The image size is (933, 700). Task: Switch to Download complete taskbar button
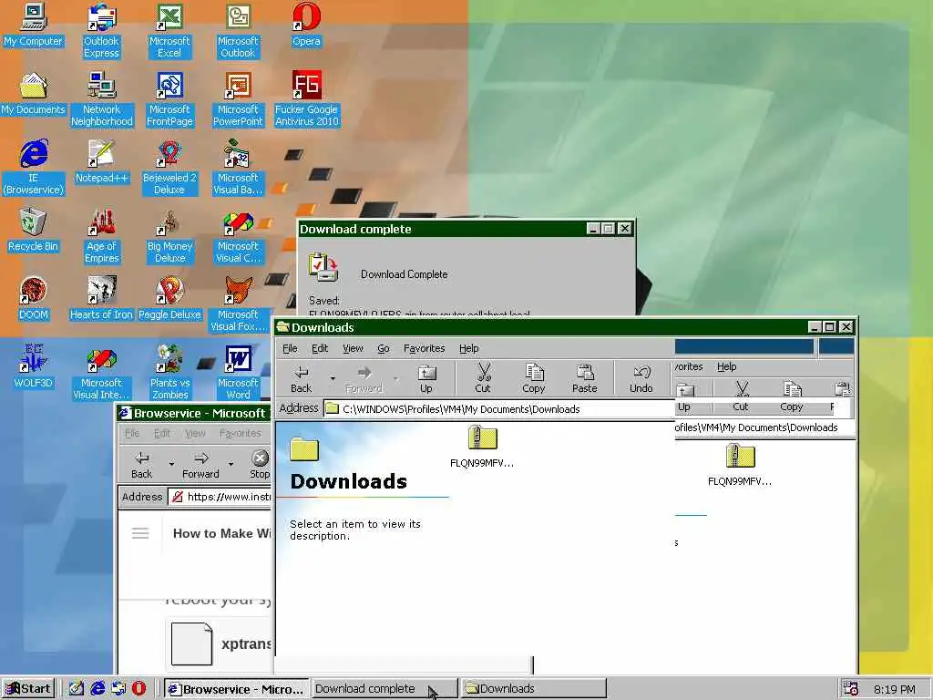(384, 689)
